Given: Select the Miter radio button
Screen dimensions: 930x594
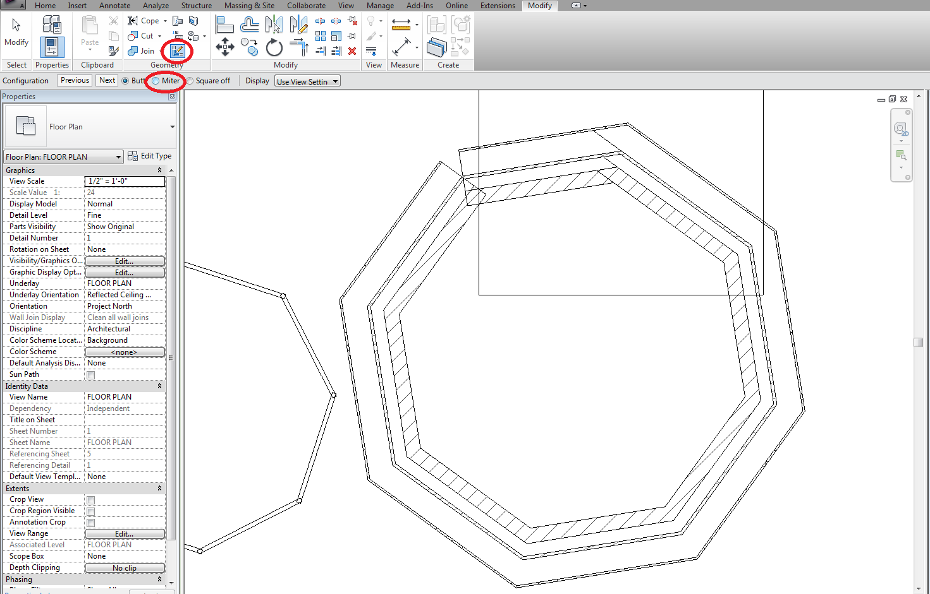Looking at the screenshot, I should pos(156,81).
